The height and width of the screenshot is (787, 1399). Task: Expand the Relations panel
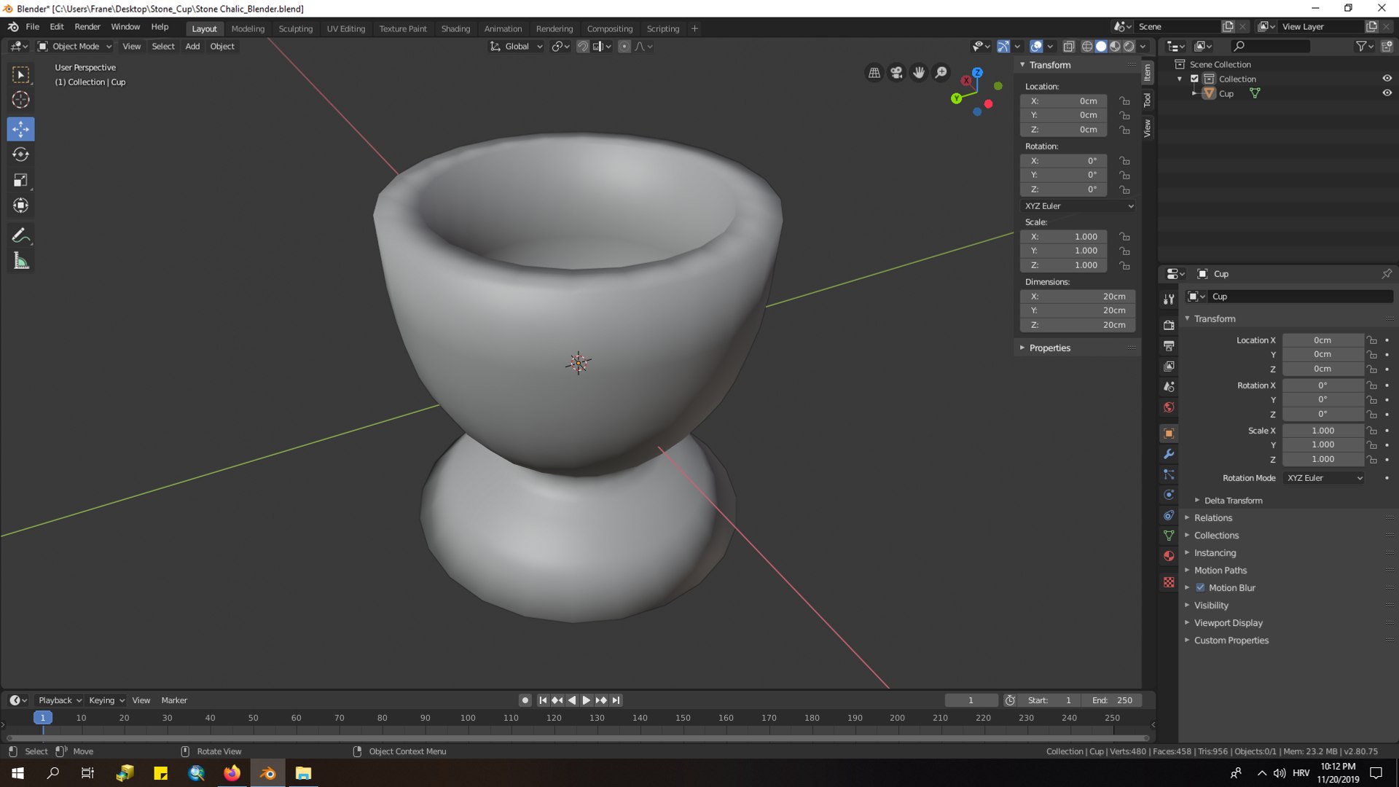(1212, 518)
